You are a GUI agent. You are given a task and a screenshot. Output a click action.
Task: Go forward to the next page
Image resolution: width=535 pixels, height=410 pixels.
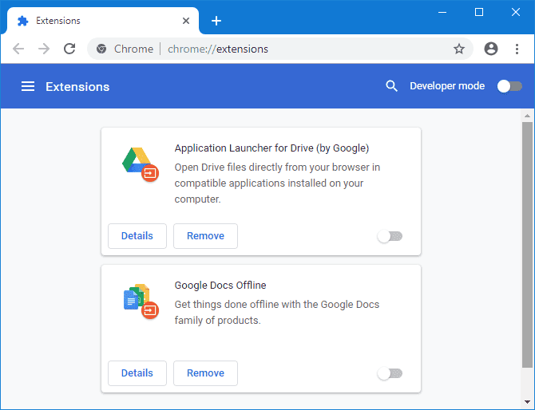tap(44, 49)
